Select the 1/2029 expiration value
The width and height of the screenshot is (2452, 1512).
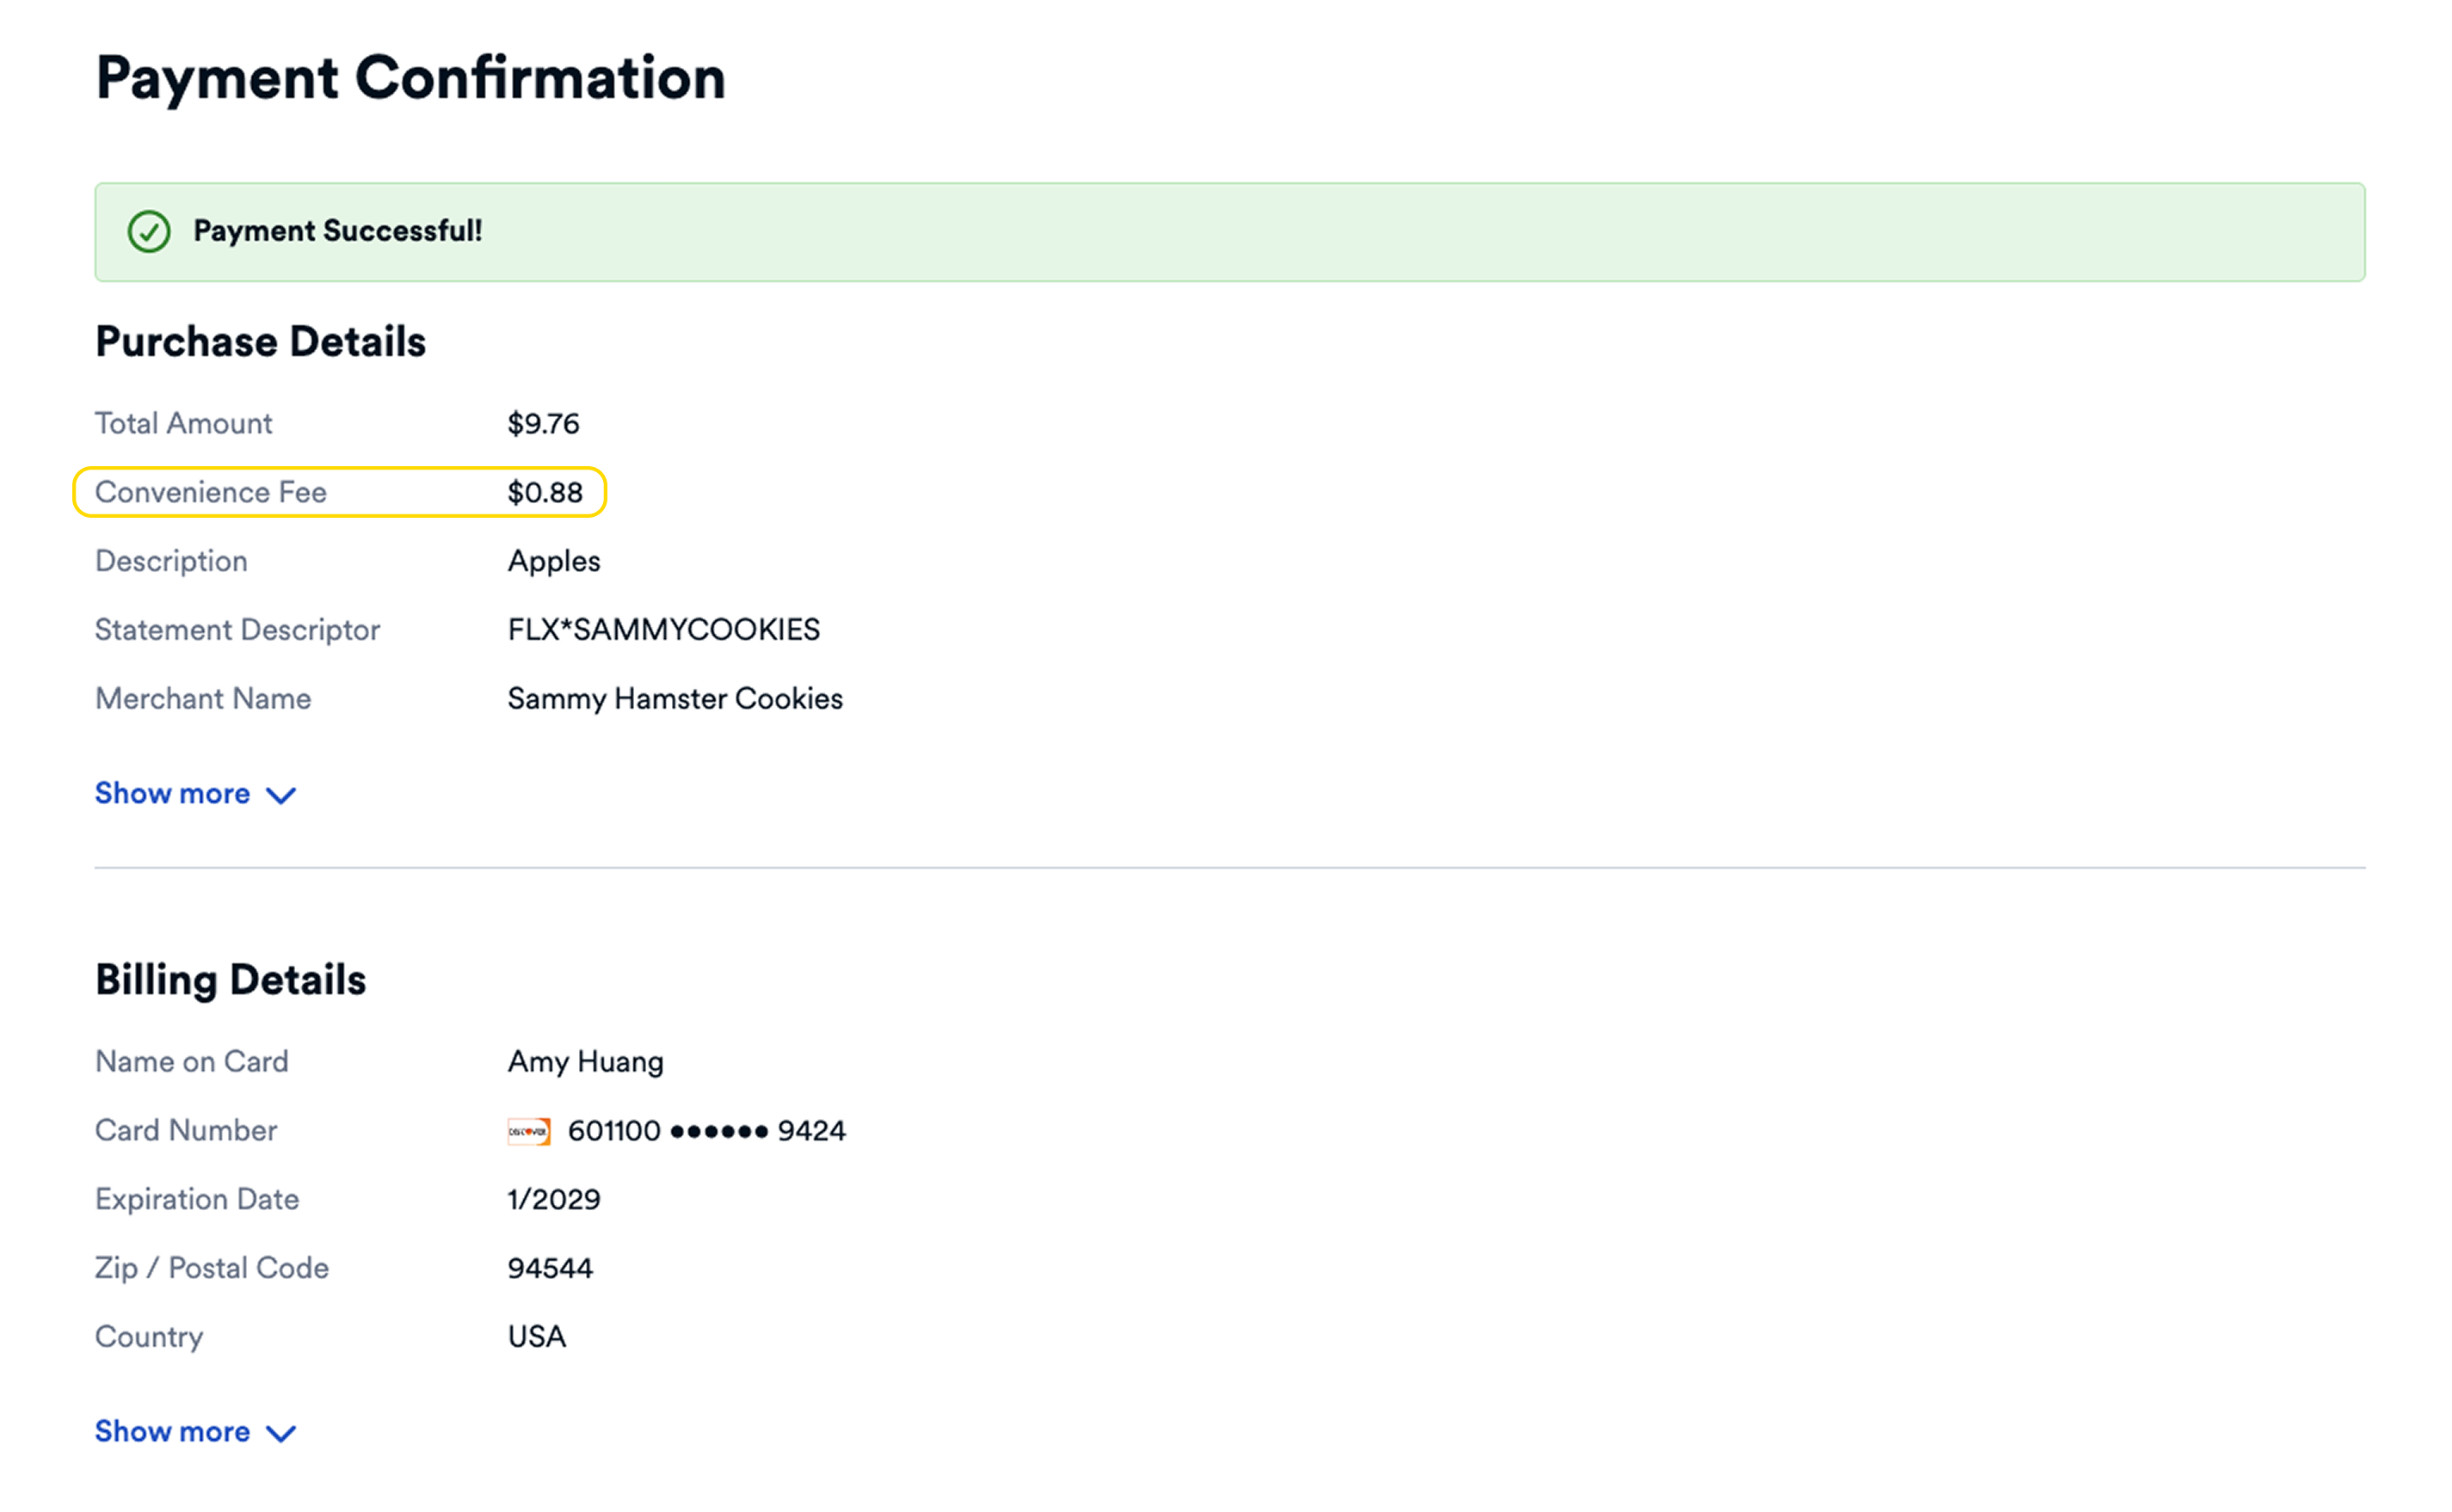coord(554,1200)
